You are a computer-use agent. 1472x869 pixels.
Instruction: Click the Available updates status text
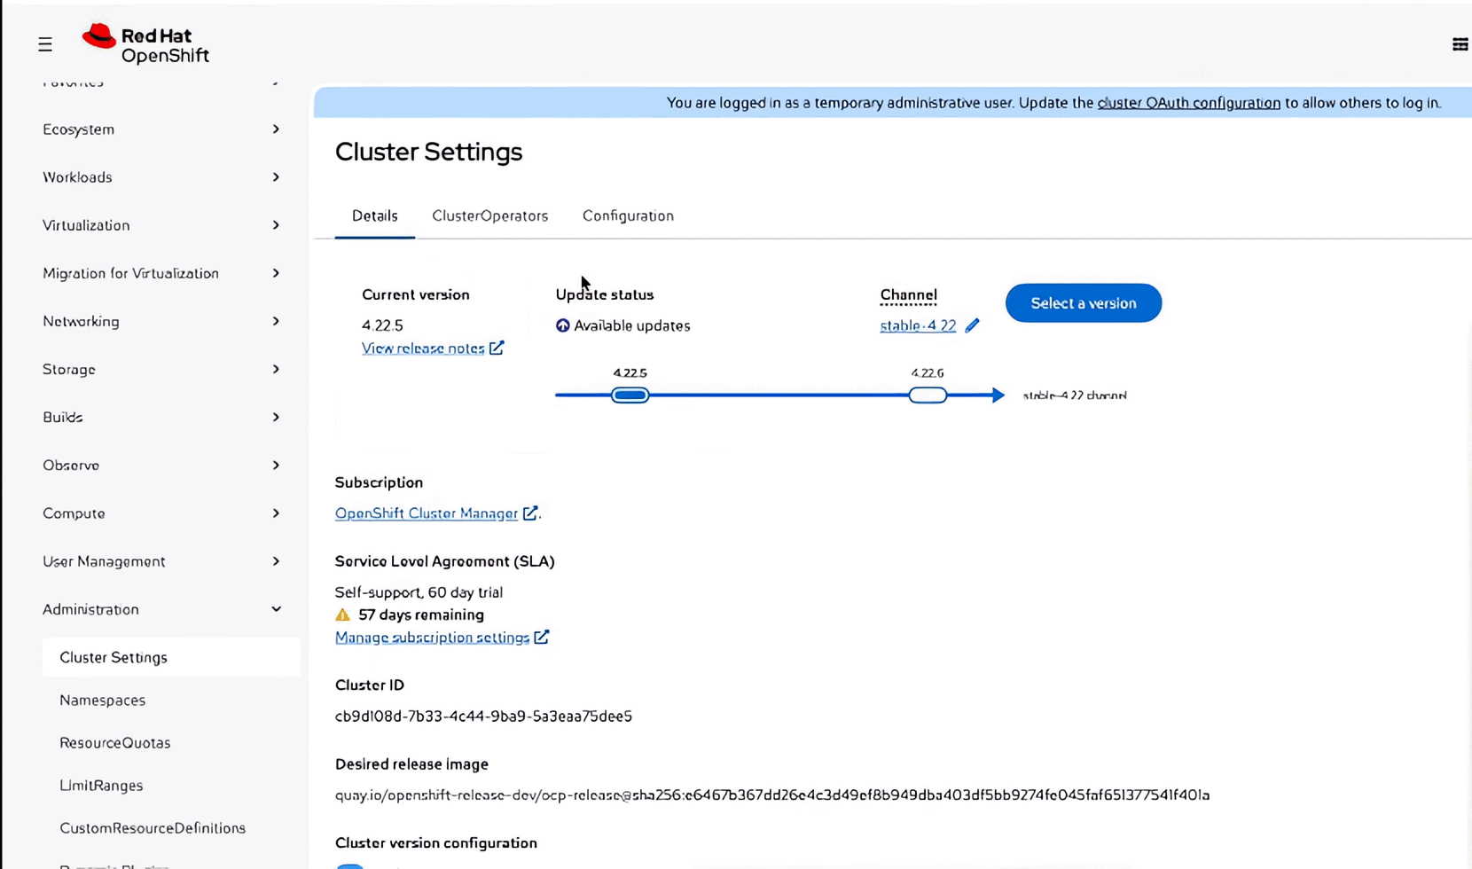tap(632, 325)
